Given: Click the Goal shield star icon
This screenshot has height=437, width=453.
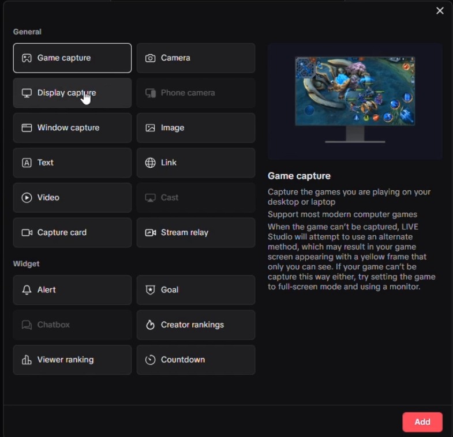Looking at the screenshot, I should [x=150, y=290].
